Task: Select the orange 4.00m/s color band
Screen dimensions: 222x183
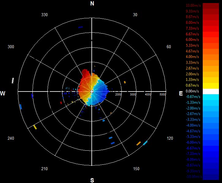Action: pos(211,57)
